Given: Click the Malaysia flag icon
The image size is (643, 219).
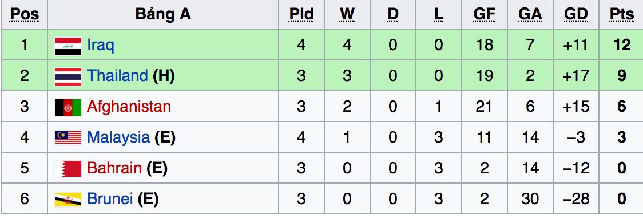Looking at the screenshot, I should point(68,137).
